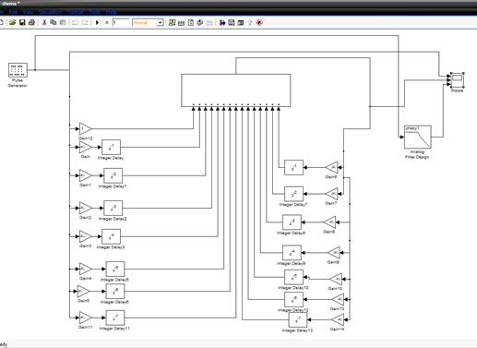Select the Gain12 triangle block
The width and height of the screenshot is (477, 348).
pyautogui.click(x=86, y=128)
